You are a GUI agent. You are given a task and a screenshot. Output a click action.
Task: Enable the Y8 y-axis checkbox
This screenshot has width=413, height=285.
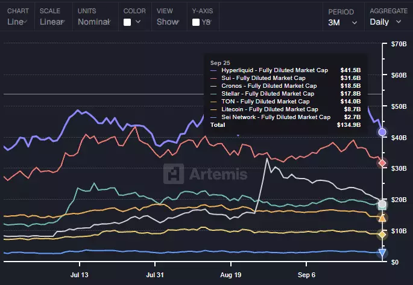click(x=196, y=22)
